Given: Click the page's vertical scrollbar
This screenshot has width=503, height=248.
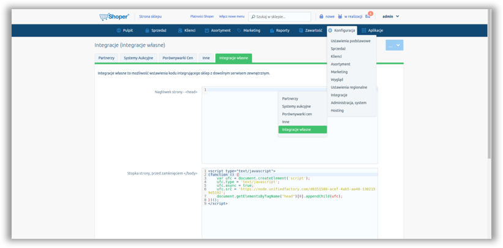Looking at the screenshot, I should (x=489, y=83).
